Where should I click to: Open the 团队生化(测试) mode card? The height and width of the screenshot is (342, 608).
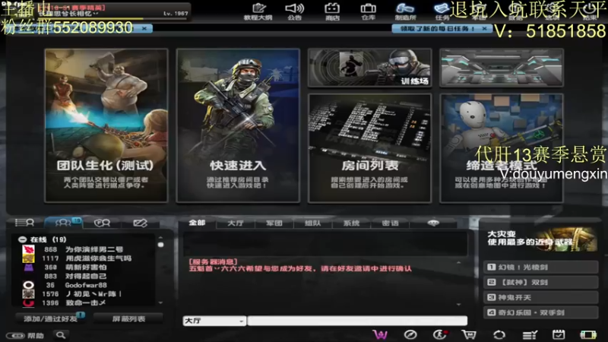(106, 125)
